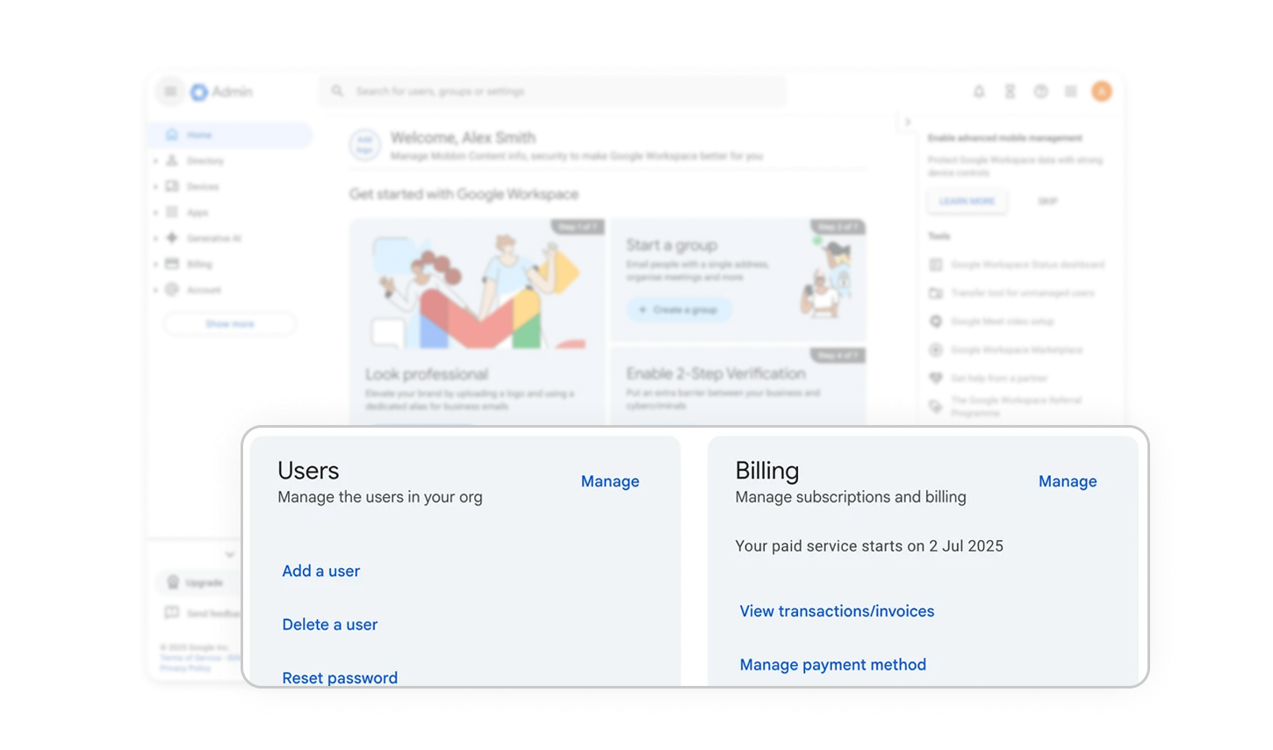
Task: Click the search magnifier icon
Action: [337, 91]
